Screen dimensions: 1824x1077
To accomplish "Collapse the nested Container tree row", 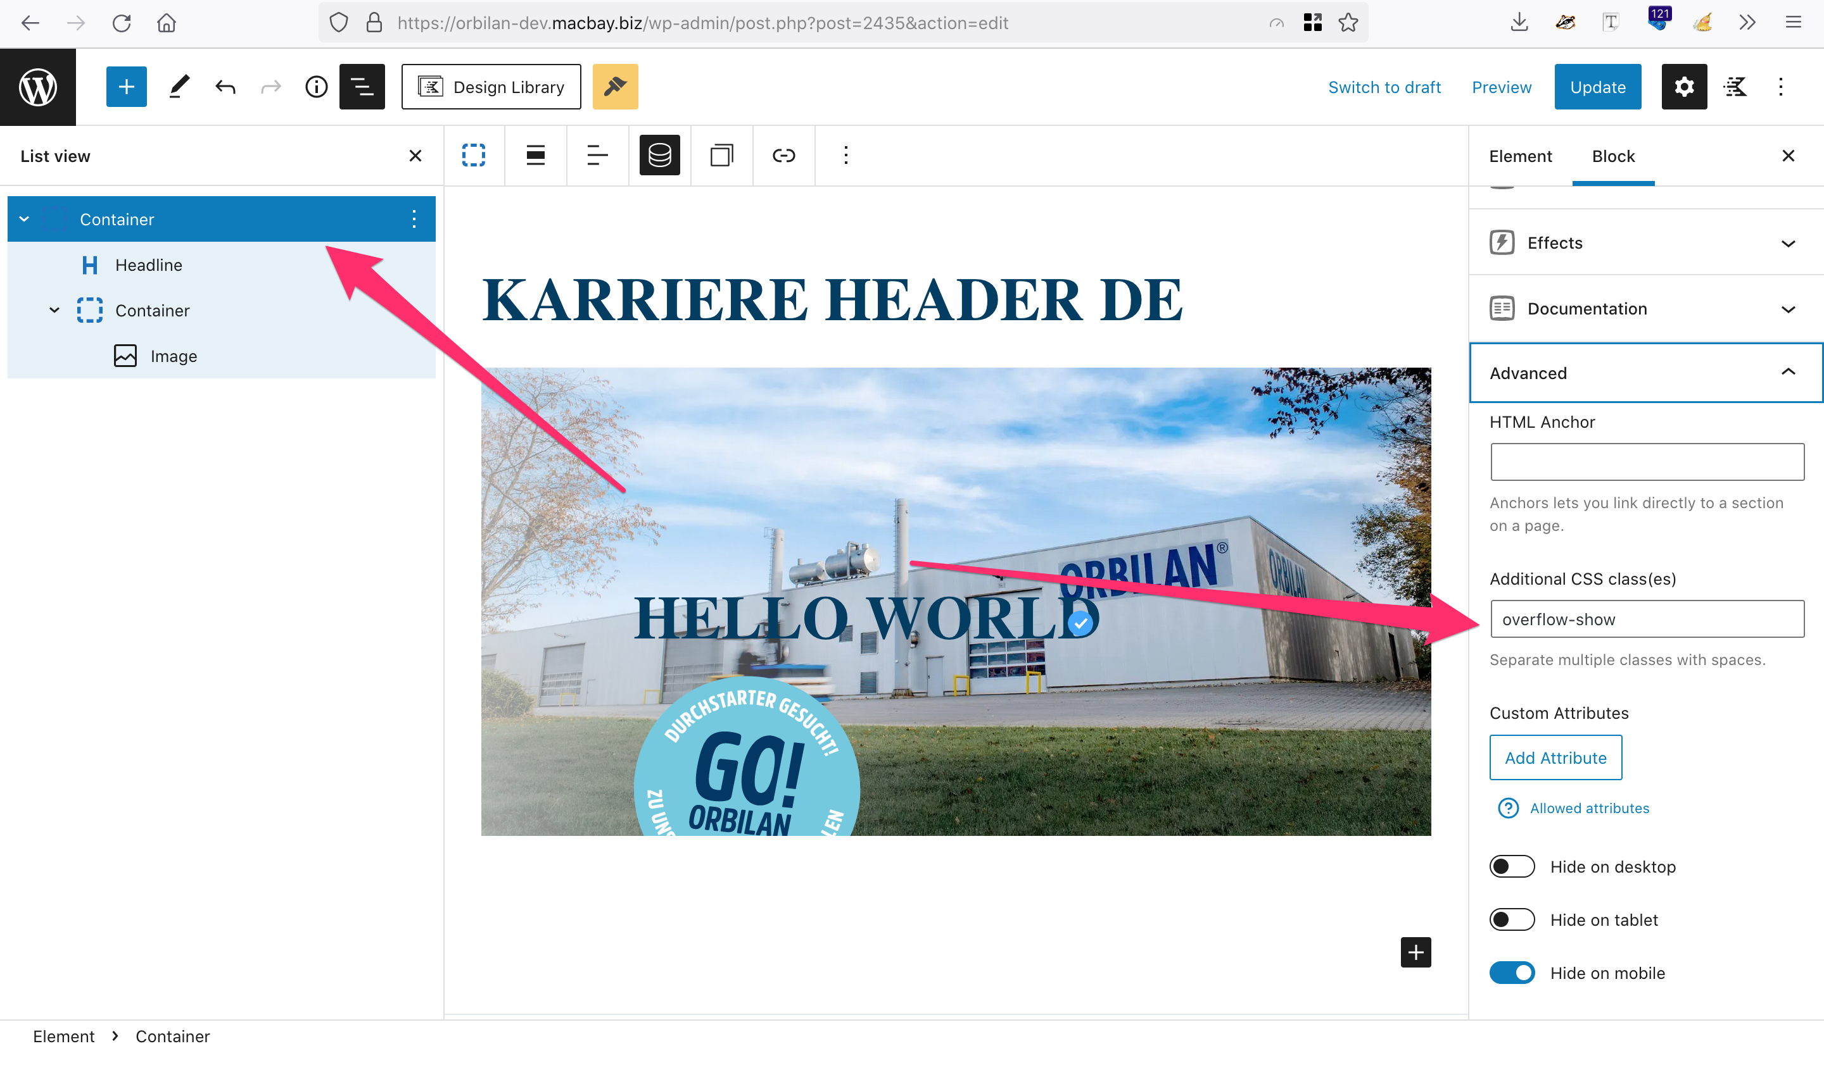I will coord(54,311).
